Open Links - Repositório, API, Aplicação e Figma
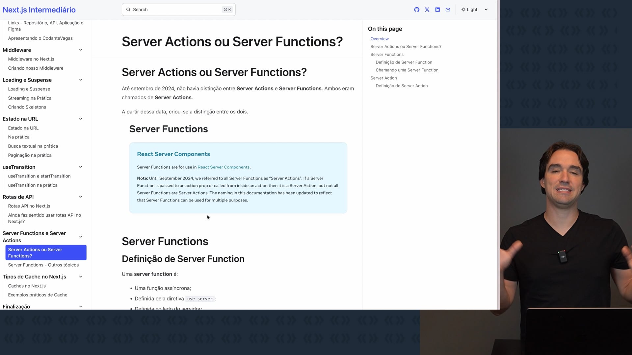This screenshot has width=632, height=355. coord(46,26)
